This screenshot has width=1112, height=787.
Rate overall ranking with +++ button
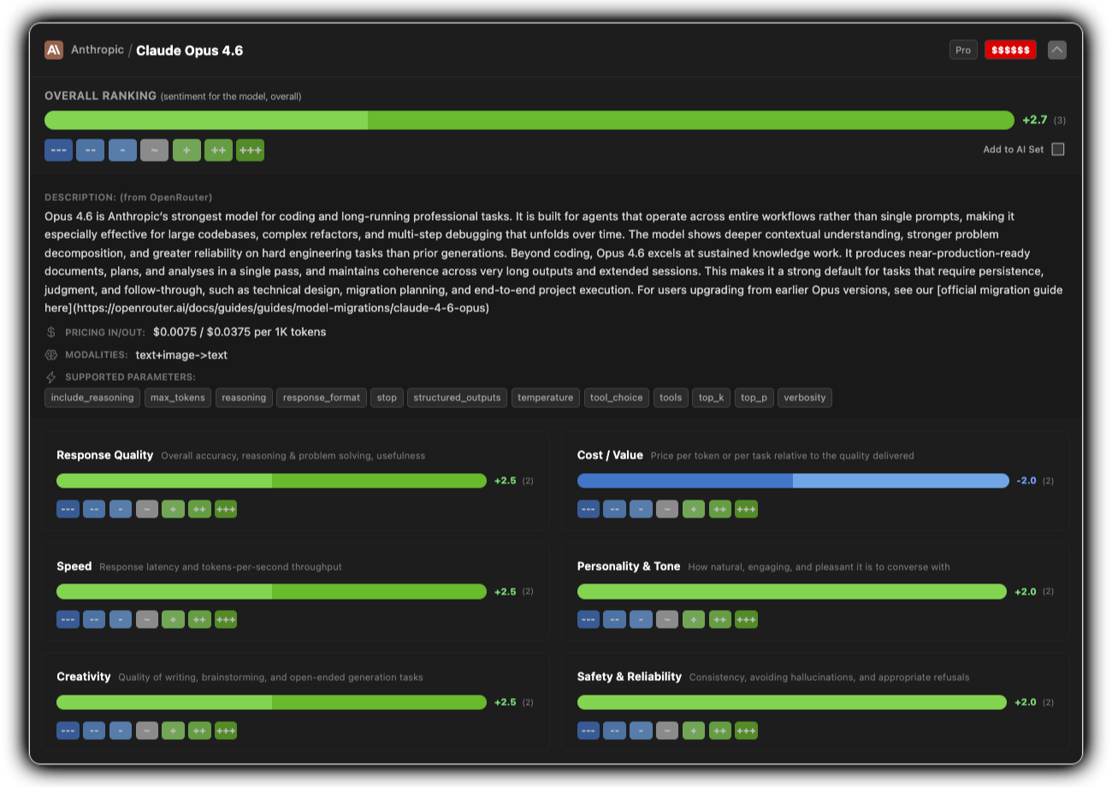point(250,151)
